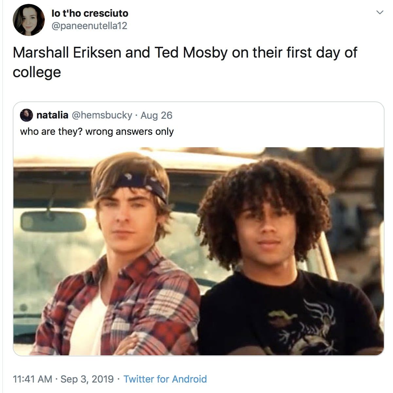Open the quoted tweet photo
The width and height of the screenshot is (393, 393).
pyautogui.click(x=199, y=251)
